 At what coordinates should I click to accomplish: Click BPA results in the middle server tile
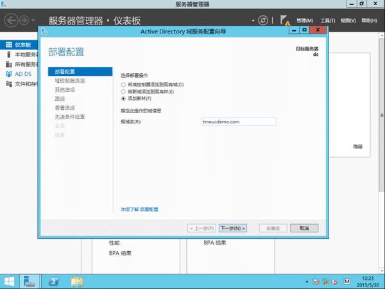pyautogui.click(x=214, y=243)
